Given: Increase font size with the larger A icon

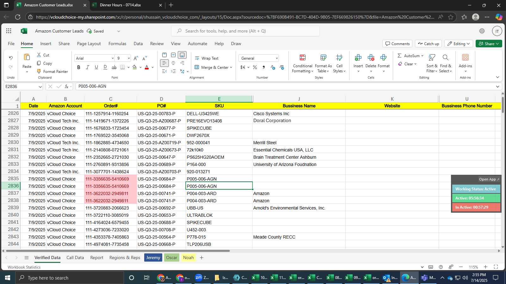Looking at the screenshot, I should (136, 58).
